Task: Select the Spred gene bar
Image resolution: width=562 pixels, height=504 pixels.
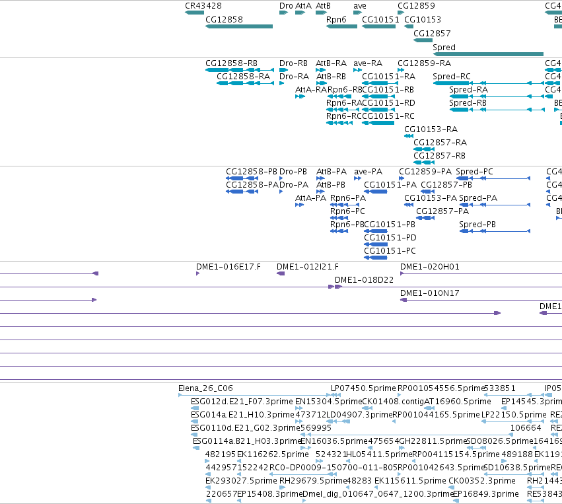Action: click(488, 54)
